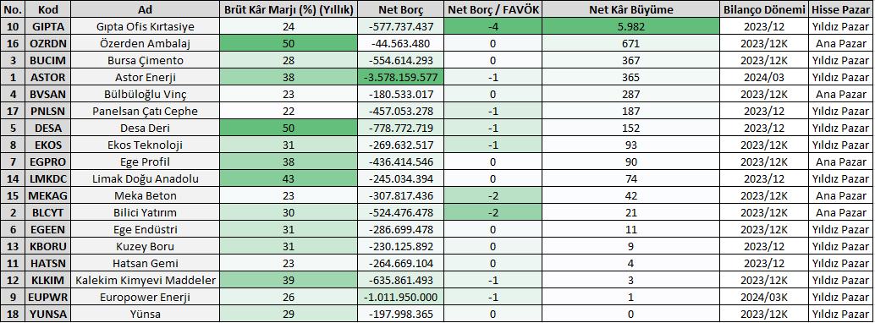Select the GIPTA code cell

point(48,26)
